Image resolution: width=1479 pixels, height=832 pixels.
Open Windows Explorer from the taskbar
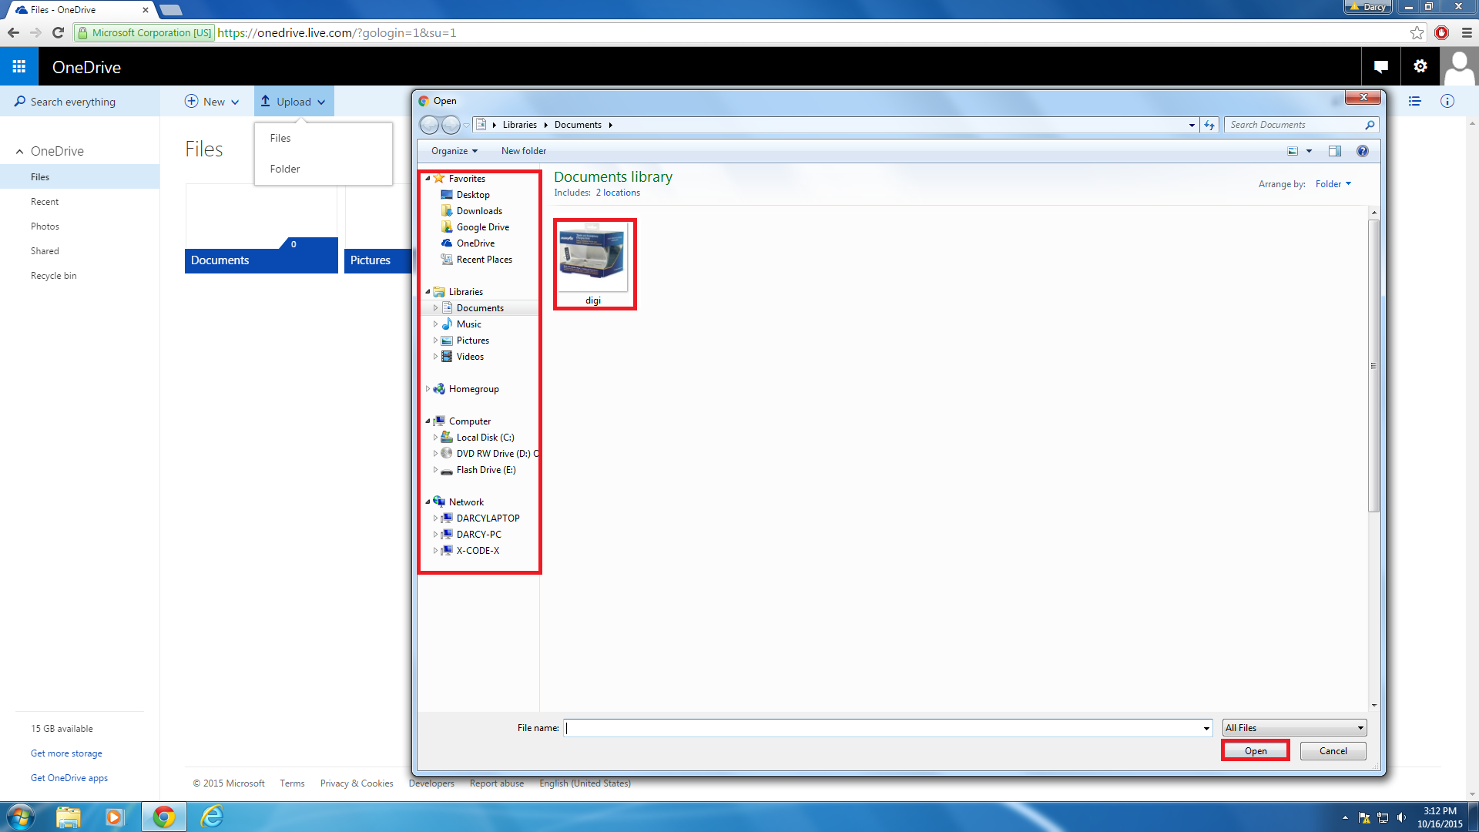[69, 817]
